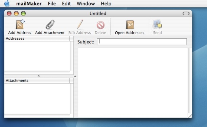Click the Attachments column header
This screenshot has height=127, width=207.
37,81
